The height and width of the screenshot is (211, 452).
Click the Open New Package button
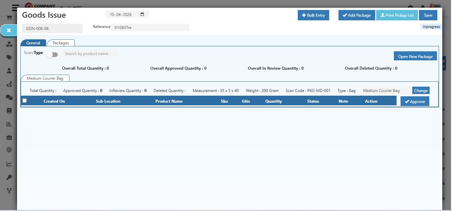[x=415, y=56]
